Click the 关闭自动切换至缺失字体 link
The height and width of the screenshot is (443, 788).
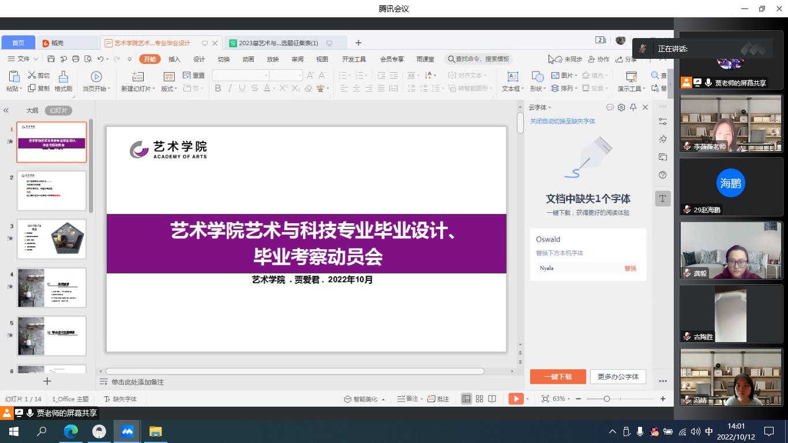pos(562,121)
